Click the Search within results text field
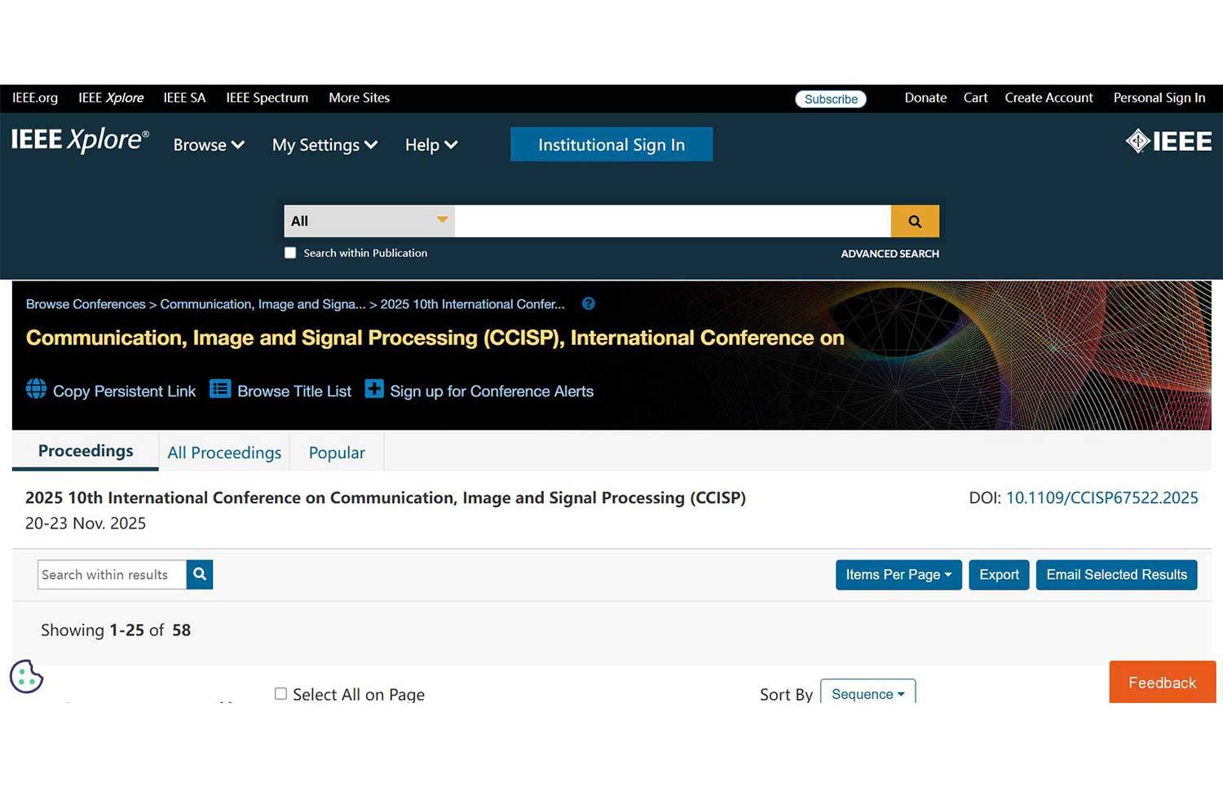The width and height of the screenshot is (1223, 787). 112,574
